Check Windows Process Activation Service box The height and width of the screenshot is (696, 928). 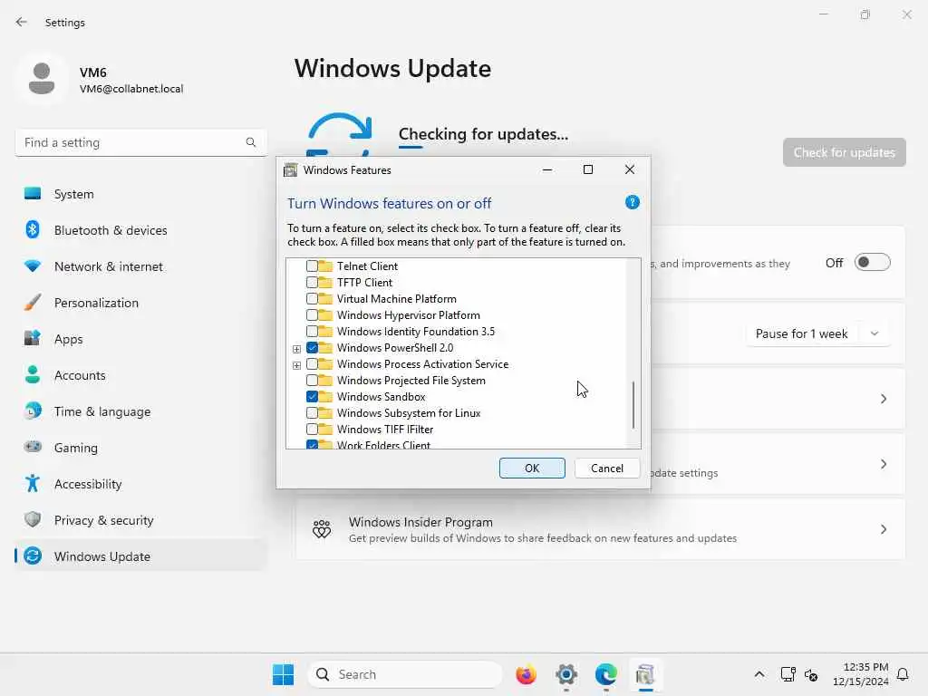(312, 364)
